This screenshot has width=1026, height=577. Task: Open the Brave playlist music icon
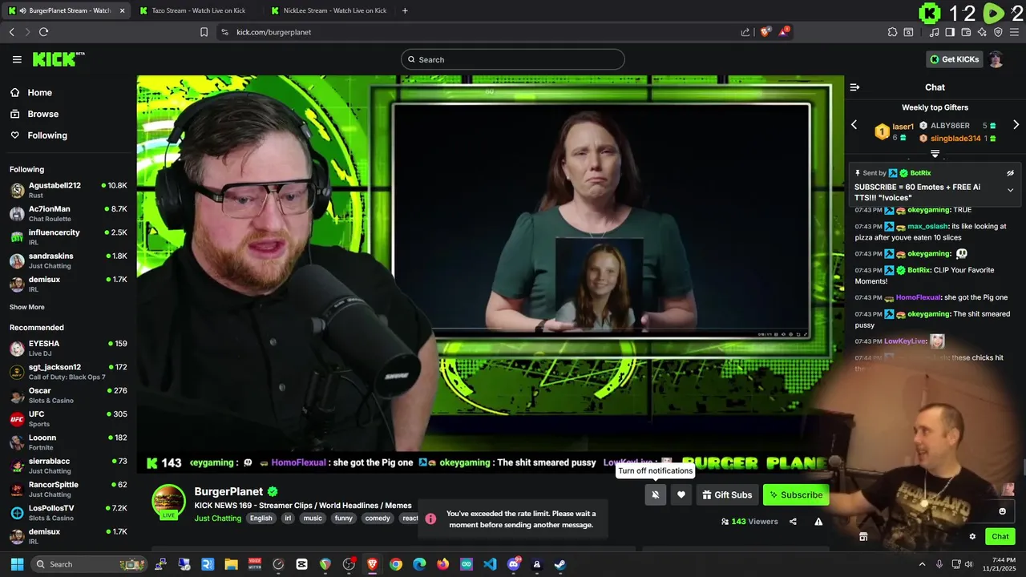[x=934, y=32]
